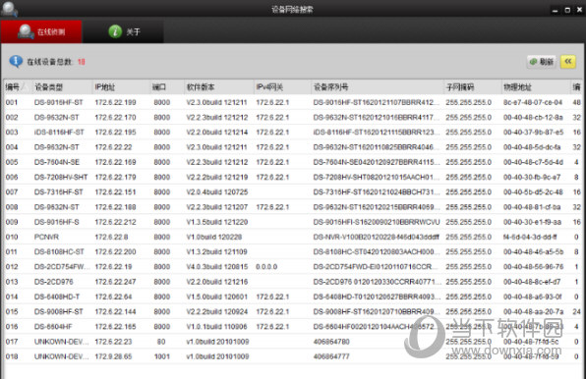This screenshot has height=379, width=586.
Task: Click software version V1.5.0build 120601
Action: [216, 297]
